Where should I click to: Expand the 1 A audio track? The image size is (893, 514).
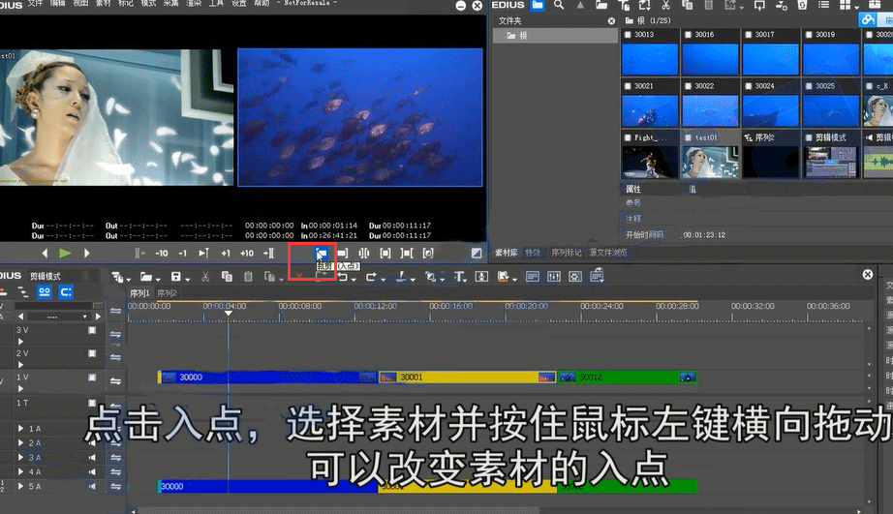coord(21,428)
